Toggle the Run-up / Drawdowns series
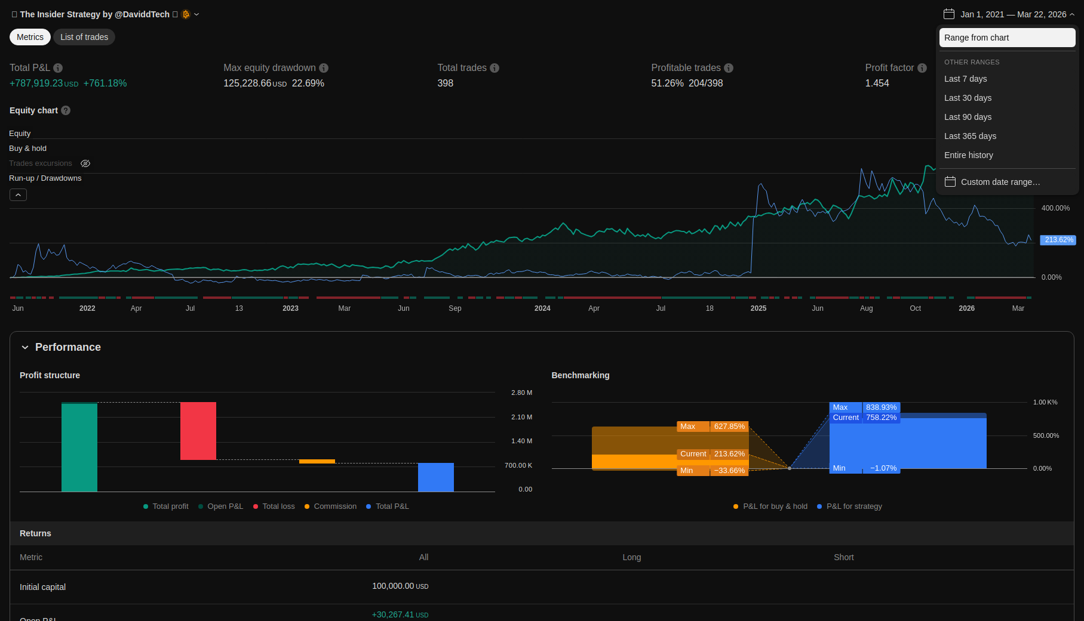Image resolution: width=1084 pixels, height=621 pixels. click(45, 178)
